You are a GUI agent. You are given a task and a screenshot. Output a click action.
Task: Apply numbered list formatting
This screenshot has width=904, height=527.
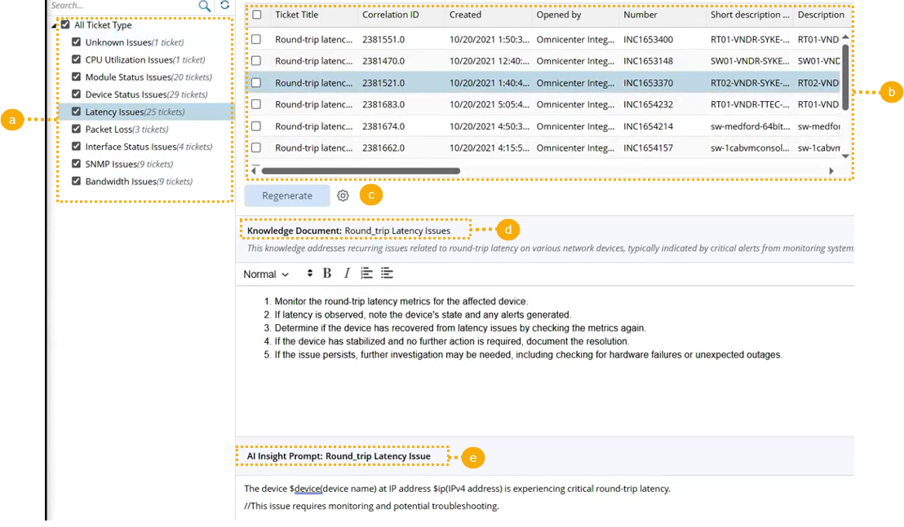[x=366, y=274]
